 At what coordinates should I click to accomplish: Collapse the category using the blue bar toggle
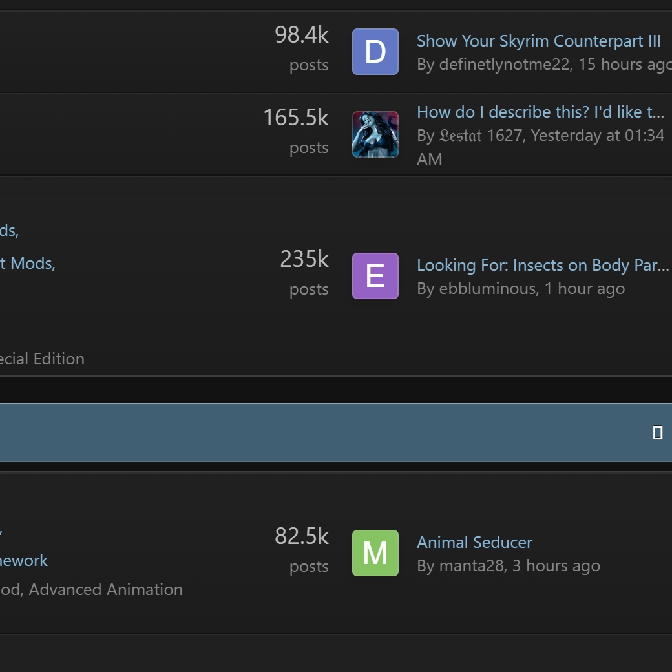coord(657,433)
